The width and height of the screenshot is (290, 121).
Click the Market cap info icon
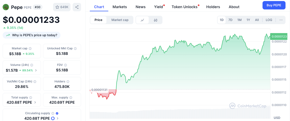[30, 49]
